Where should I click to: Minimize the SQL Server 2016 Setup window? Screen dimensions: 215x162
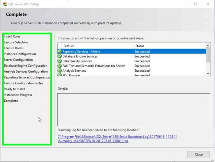click(184, 4)
